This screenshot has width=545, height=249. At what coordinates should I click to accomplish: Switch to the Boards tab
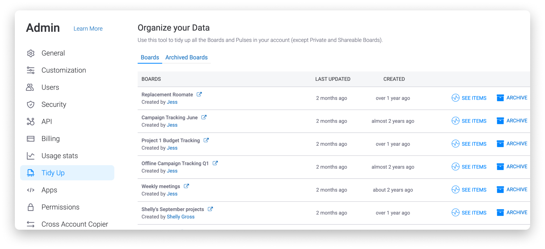click(x=150, y=57)
